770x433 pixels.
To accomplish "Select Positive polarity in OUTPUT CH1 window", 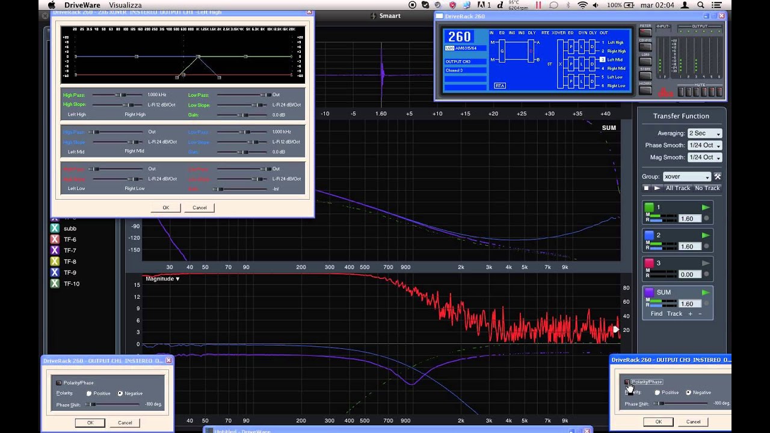I will 89,393.
